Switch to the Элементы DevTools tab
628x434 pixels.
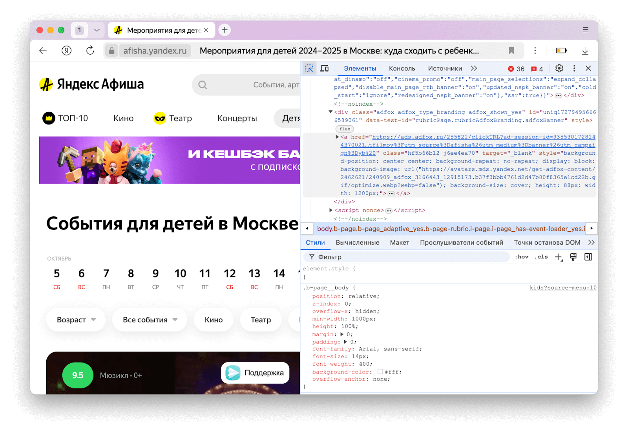360,68
